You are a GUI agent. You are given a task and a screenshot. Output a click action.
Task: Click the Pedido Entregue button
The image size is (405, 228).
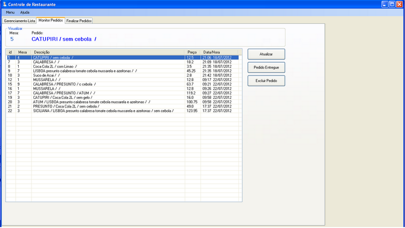pyautogui.click(x=266, y=67)
